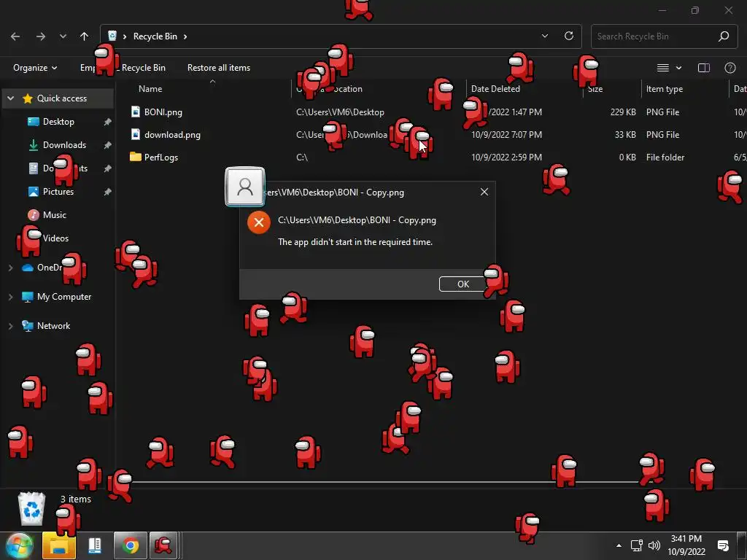
Task: Open the Windows Start orb
Action: [19, 545]
